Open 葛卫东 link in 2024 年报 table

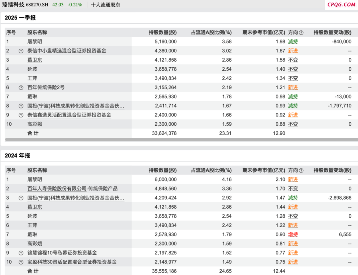35,207
